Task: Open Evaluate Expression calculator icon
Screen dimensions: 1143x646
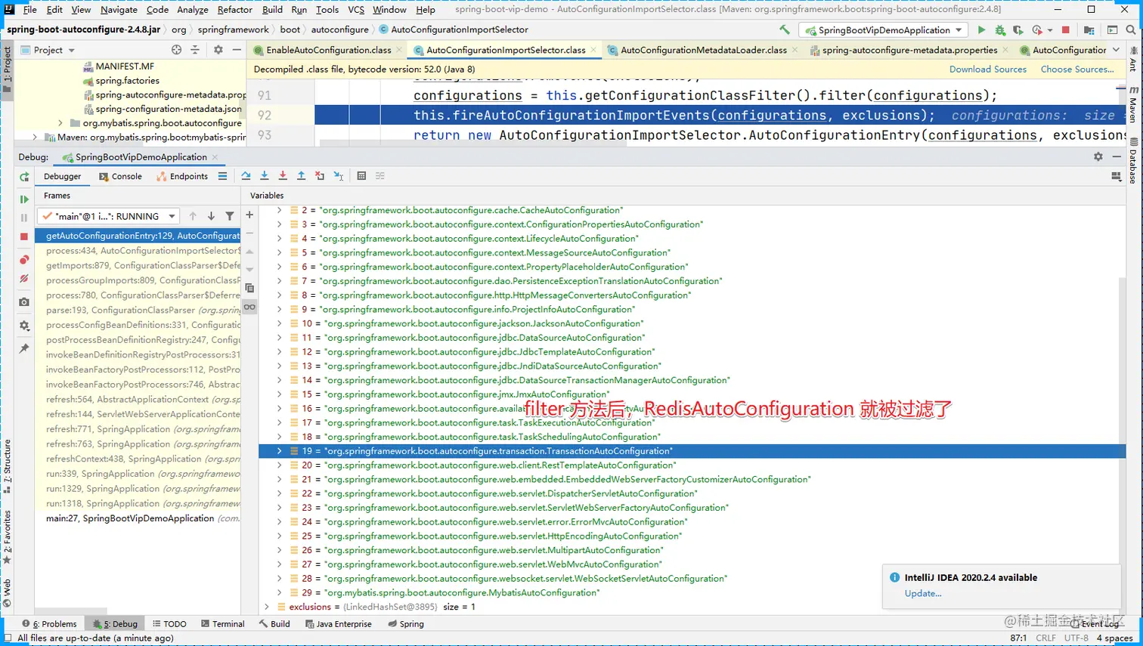Action: coord(361,176)
